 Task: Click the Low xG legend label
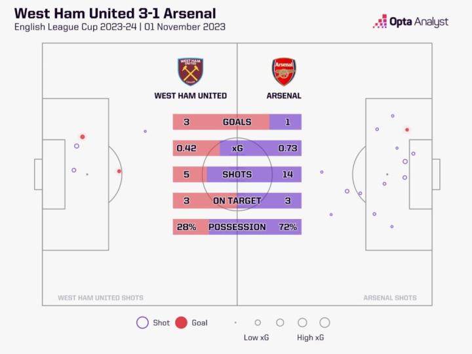coord(256,338)
